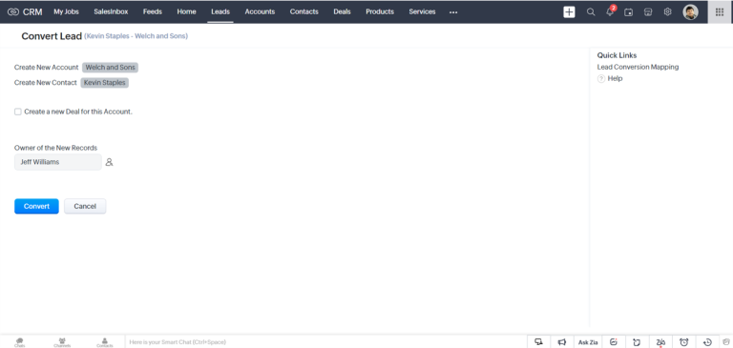Click the bottom-right corner gamescope icon
The image size is (733, 348).
pos(726,342)
